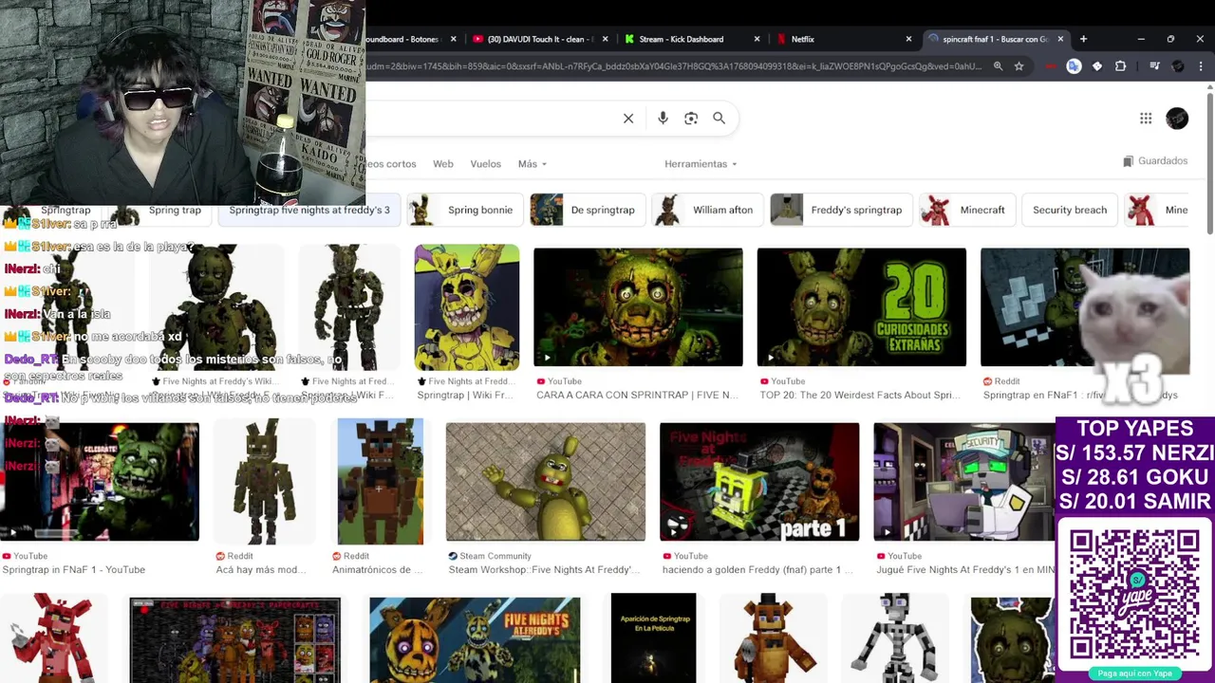Open the Five Nights at Freddy's papercrafts image
The image size is (1215, 683).
pyautogui.click(x=234, y=640)
